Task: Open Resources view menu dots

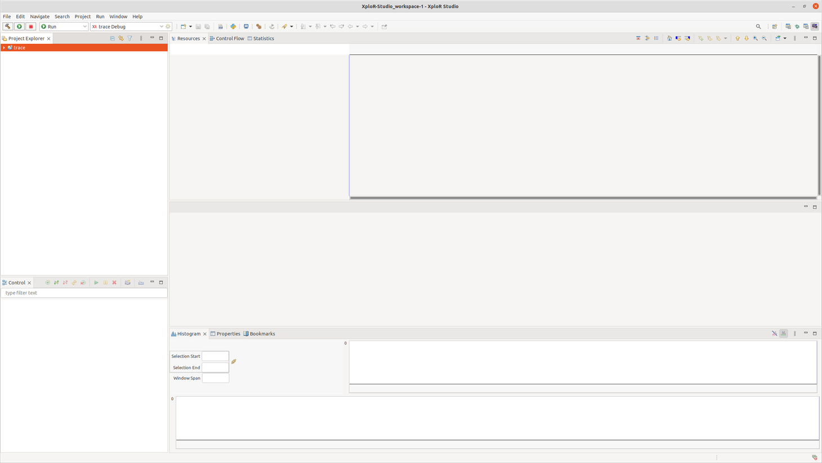Action: click(x=795, y=38)
